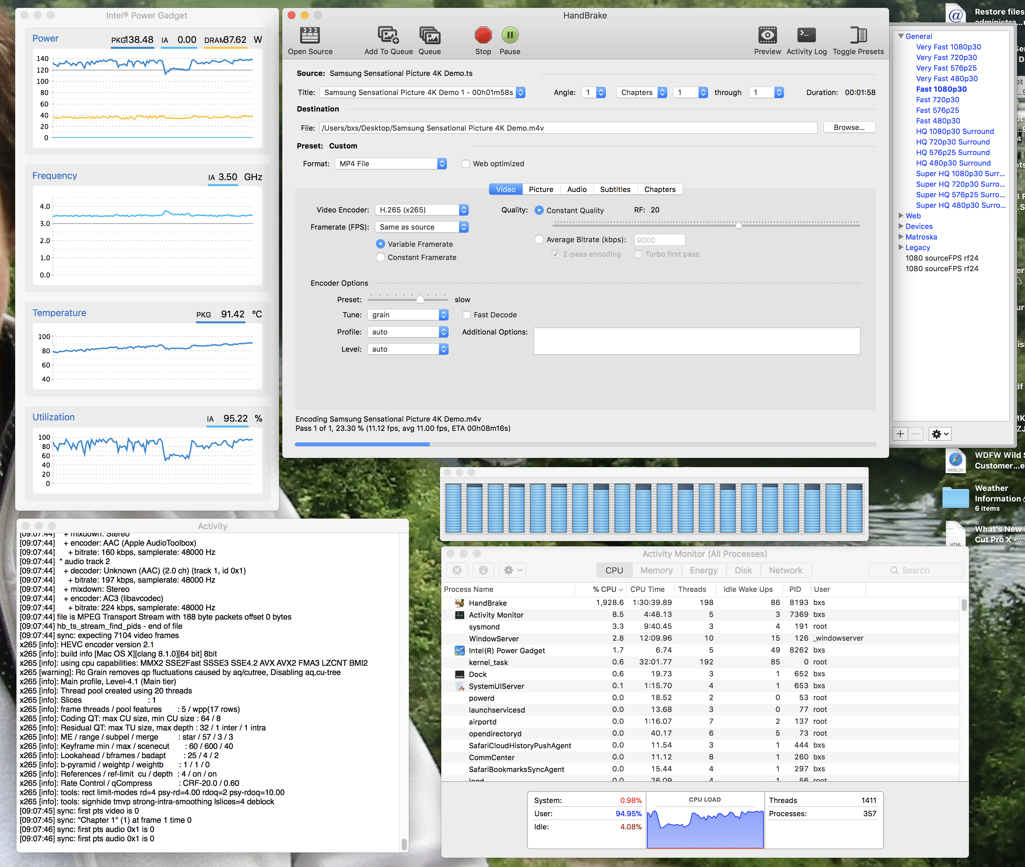Viewport: 1025px width, 867px height.
Task: Click the Intel(R) Power Gadget process icon
Action: click(x=459, y=650)
